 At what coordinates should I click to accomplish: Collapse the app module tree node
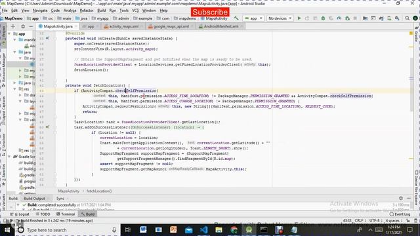10,34
